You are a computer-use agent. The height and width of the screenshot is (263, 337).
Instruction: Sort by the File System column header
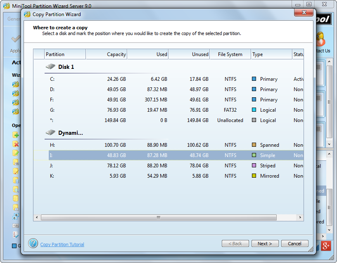230,54
